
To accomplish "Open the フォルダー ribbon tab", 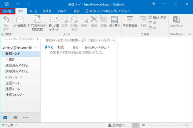I will [62, 11].
